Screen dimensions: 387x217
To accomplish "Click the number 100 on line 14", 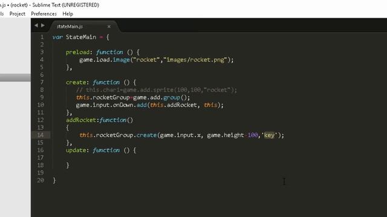I will click(253, 135).
